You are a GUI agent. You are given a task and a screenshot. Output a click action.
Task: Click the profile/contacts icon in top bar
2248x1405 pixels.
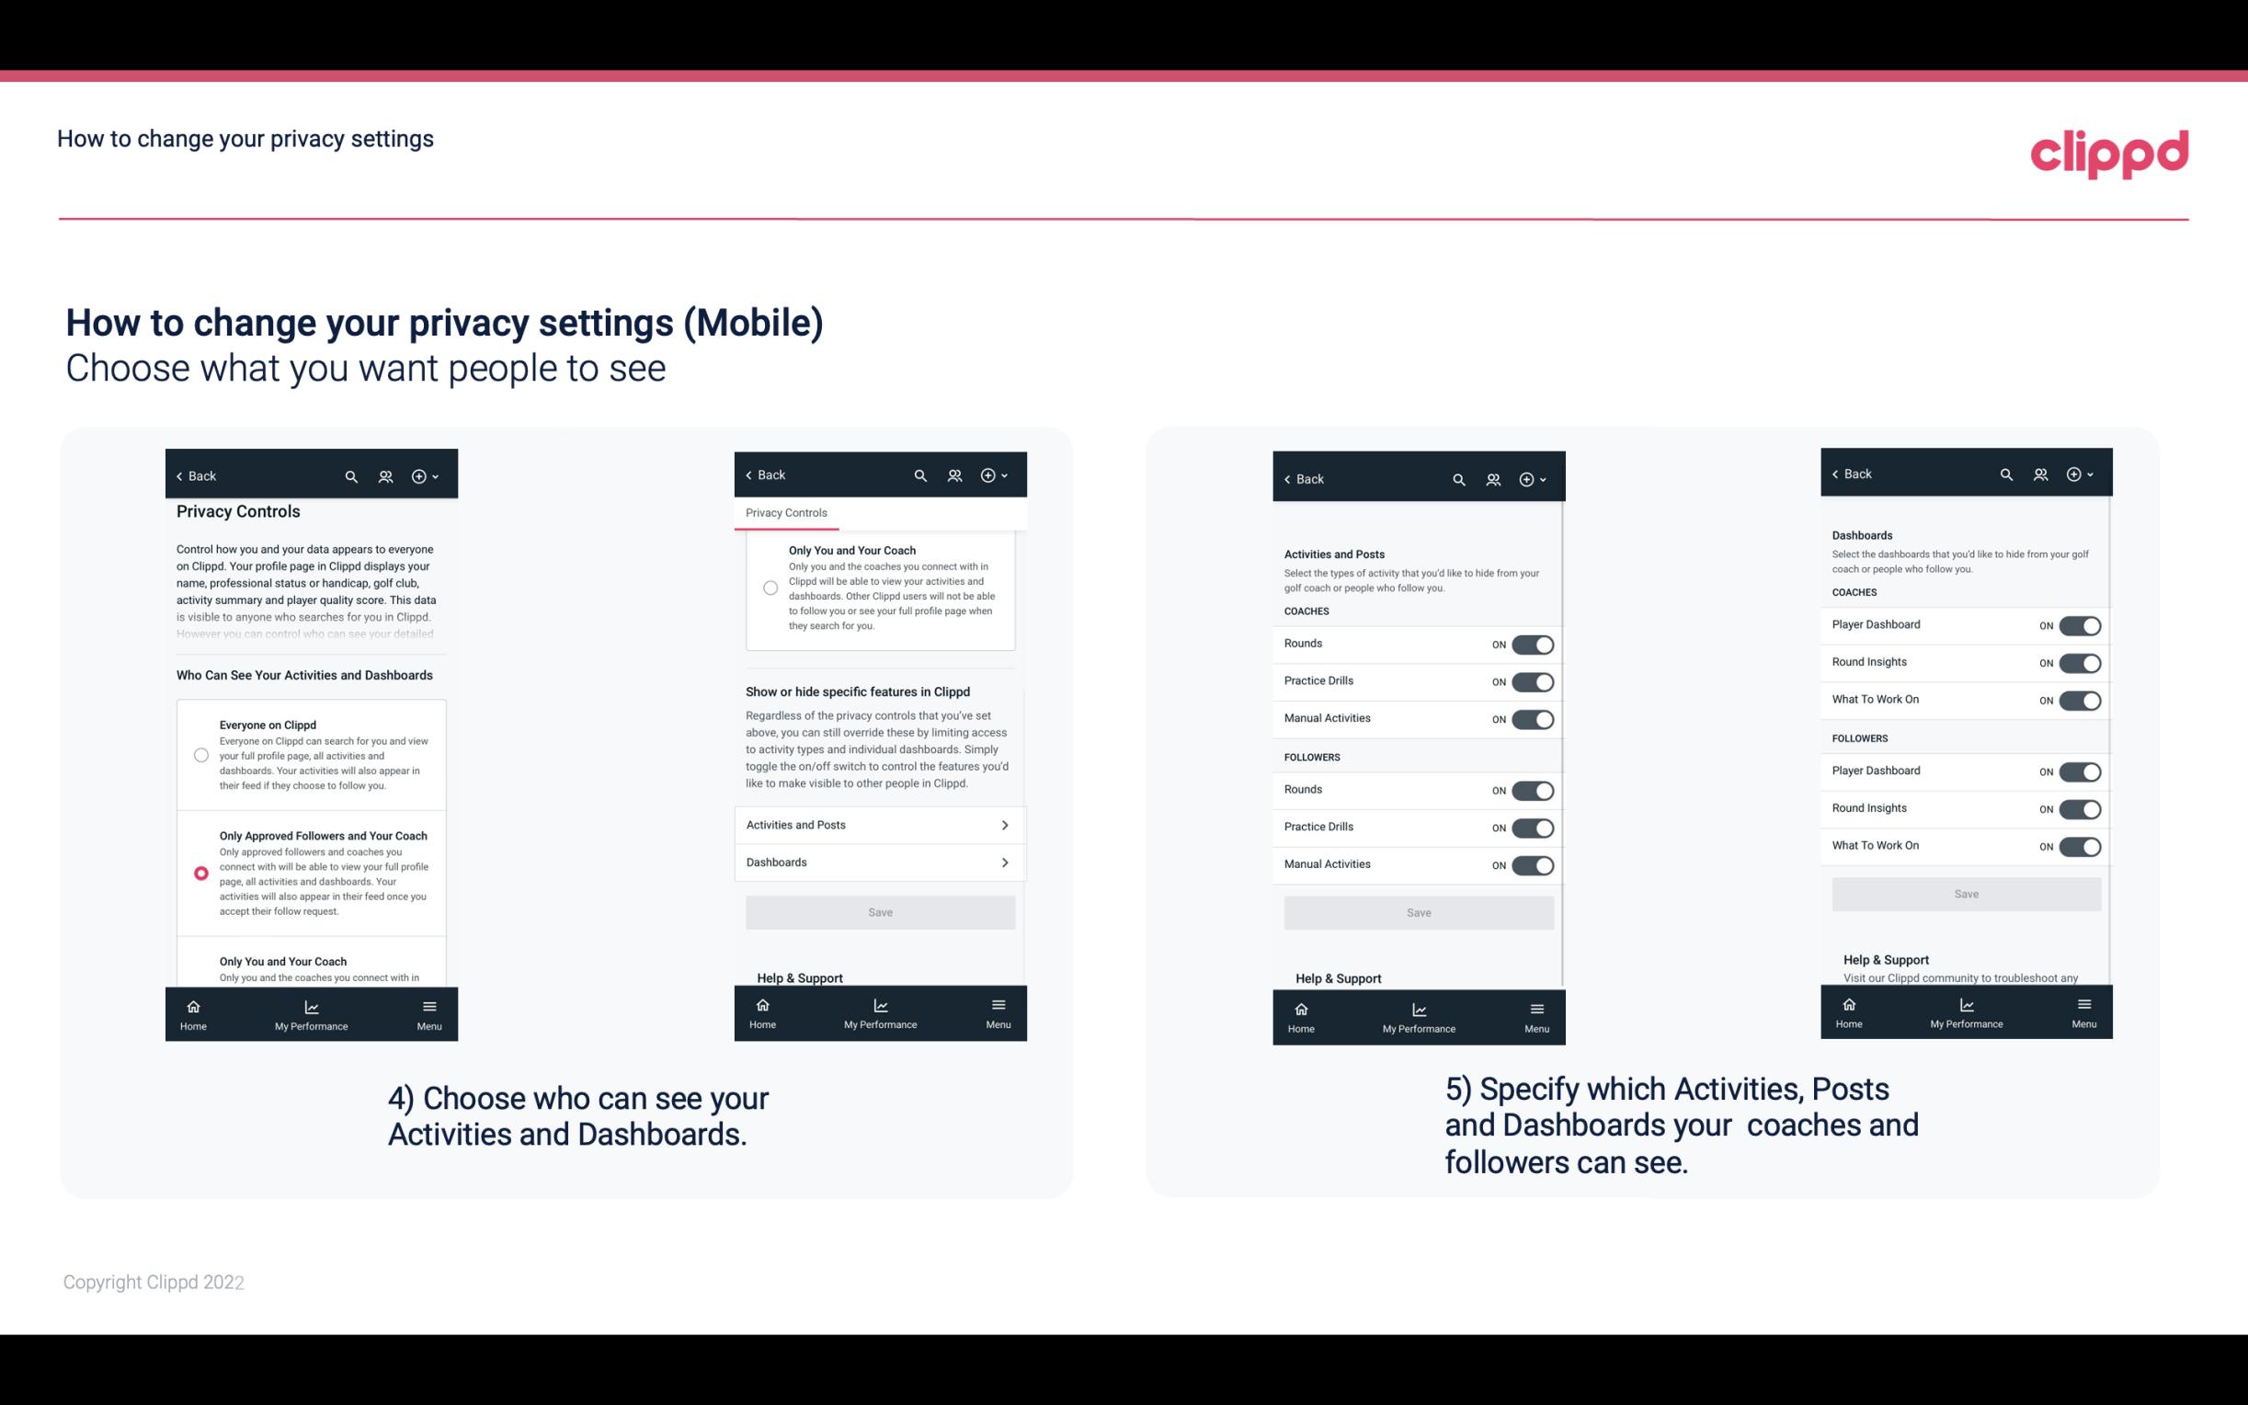[x=387, y=476]
